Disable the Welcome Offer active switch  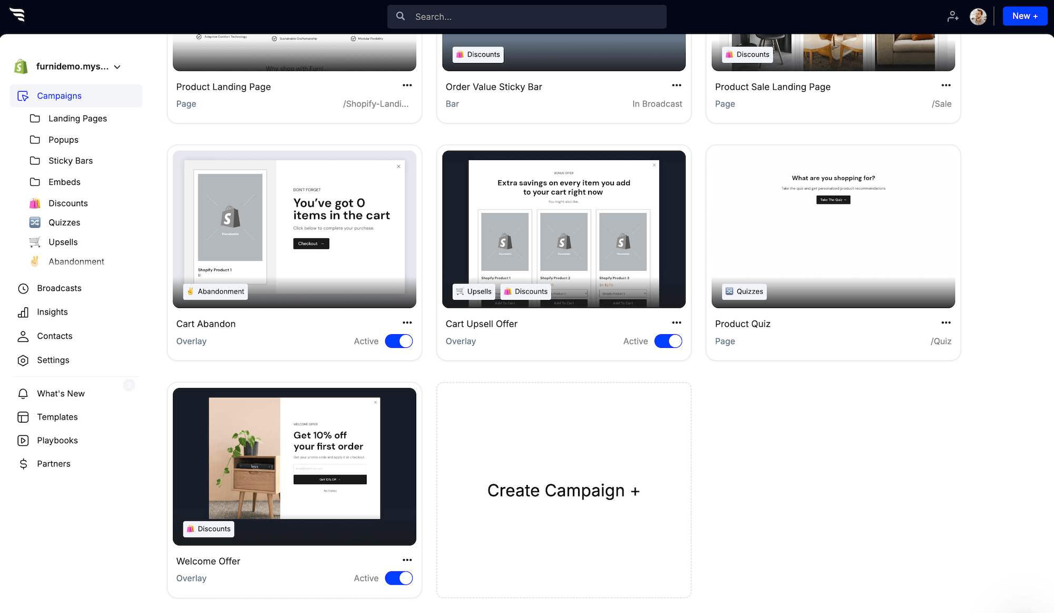click(x=399, y=578)
